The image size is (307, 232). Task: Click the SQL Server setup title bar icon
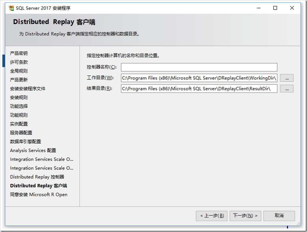pos(11,8)
